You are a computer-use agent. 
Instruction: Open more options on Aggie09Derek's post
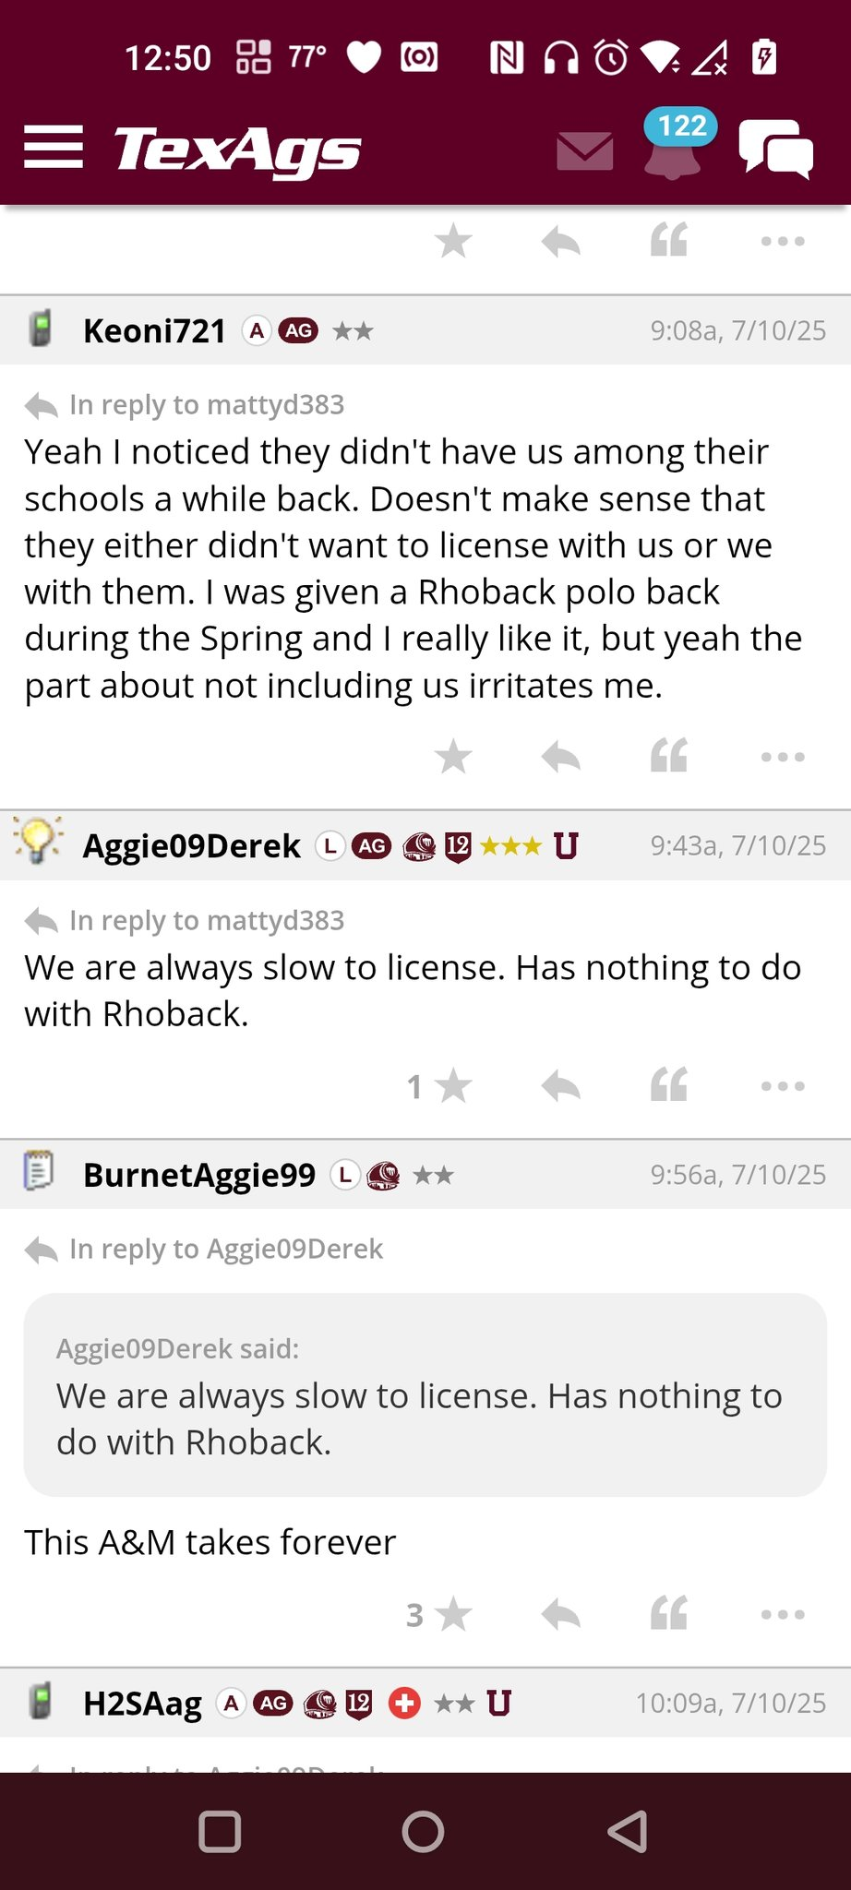pyautogui.click(x=783, y=1086)
